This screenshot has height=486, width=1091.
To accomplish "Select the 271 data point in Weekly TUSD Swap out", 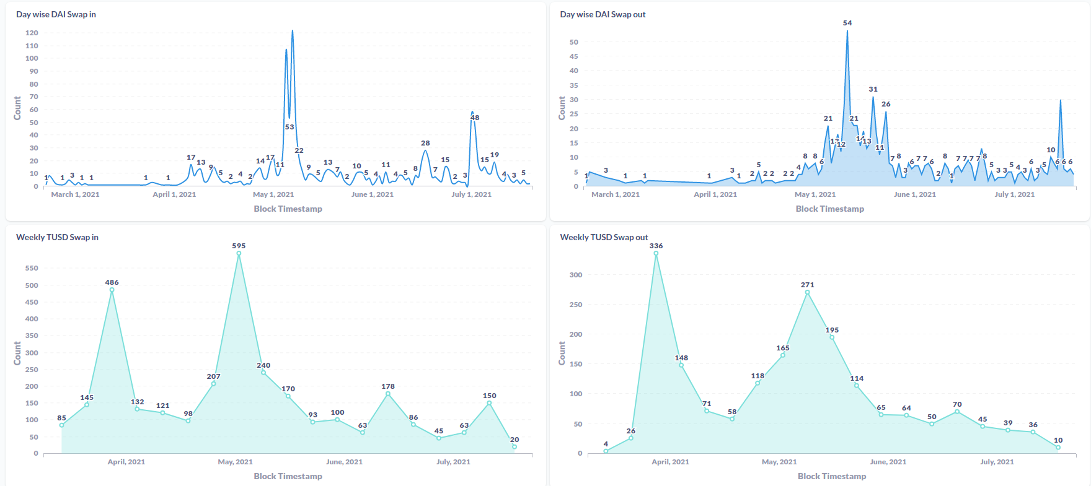I will (x=807, y=292).
